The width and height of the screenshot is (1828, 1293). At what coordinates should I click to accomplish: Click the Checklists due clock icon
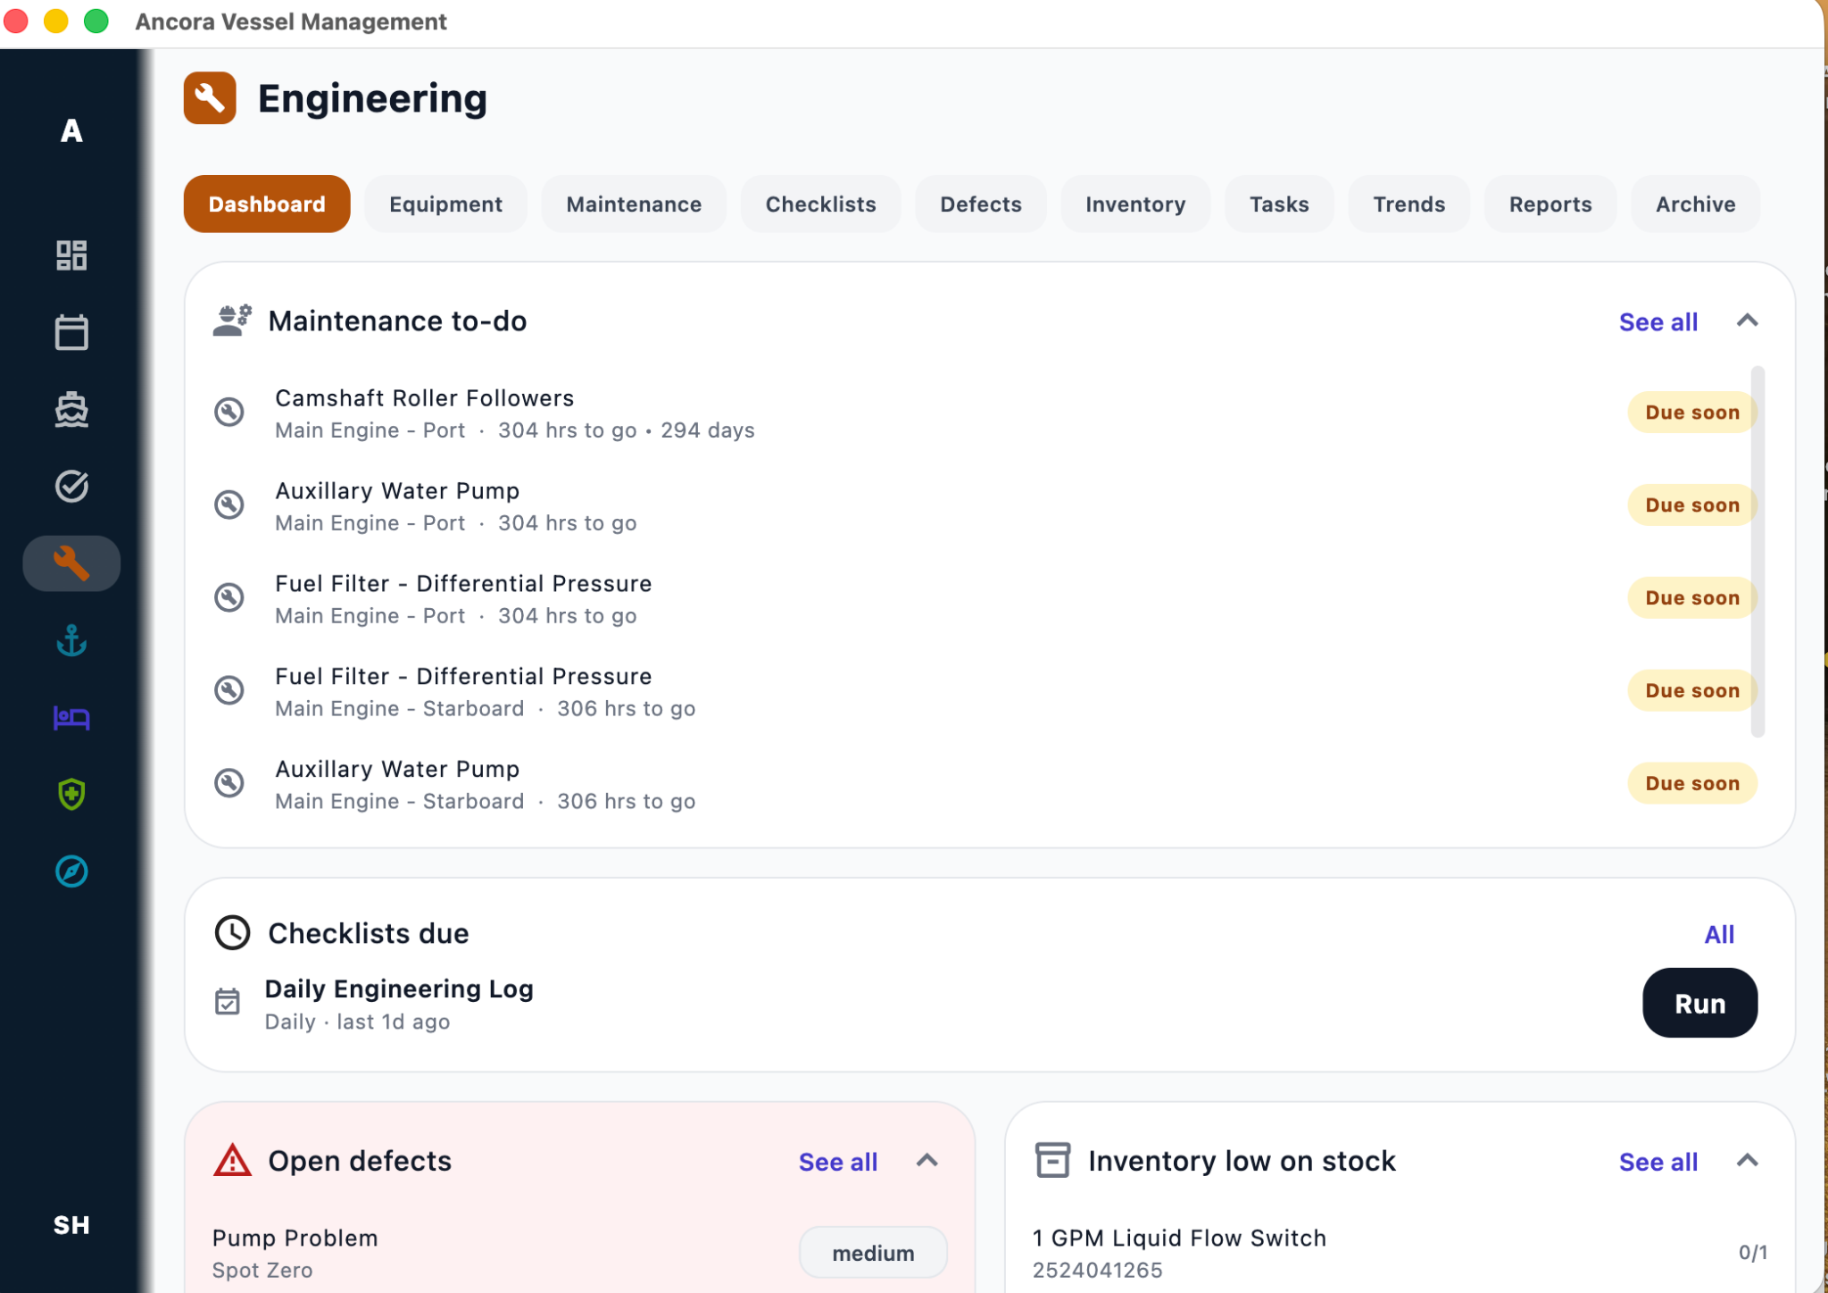point(233,933)
